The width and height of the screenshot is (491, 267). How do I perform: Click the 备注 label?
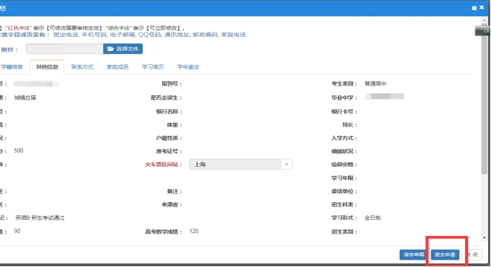click(175, 192)
